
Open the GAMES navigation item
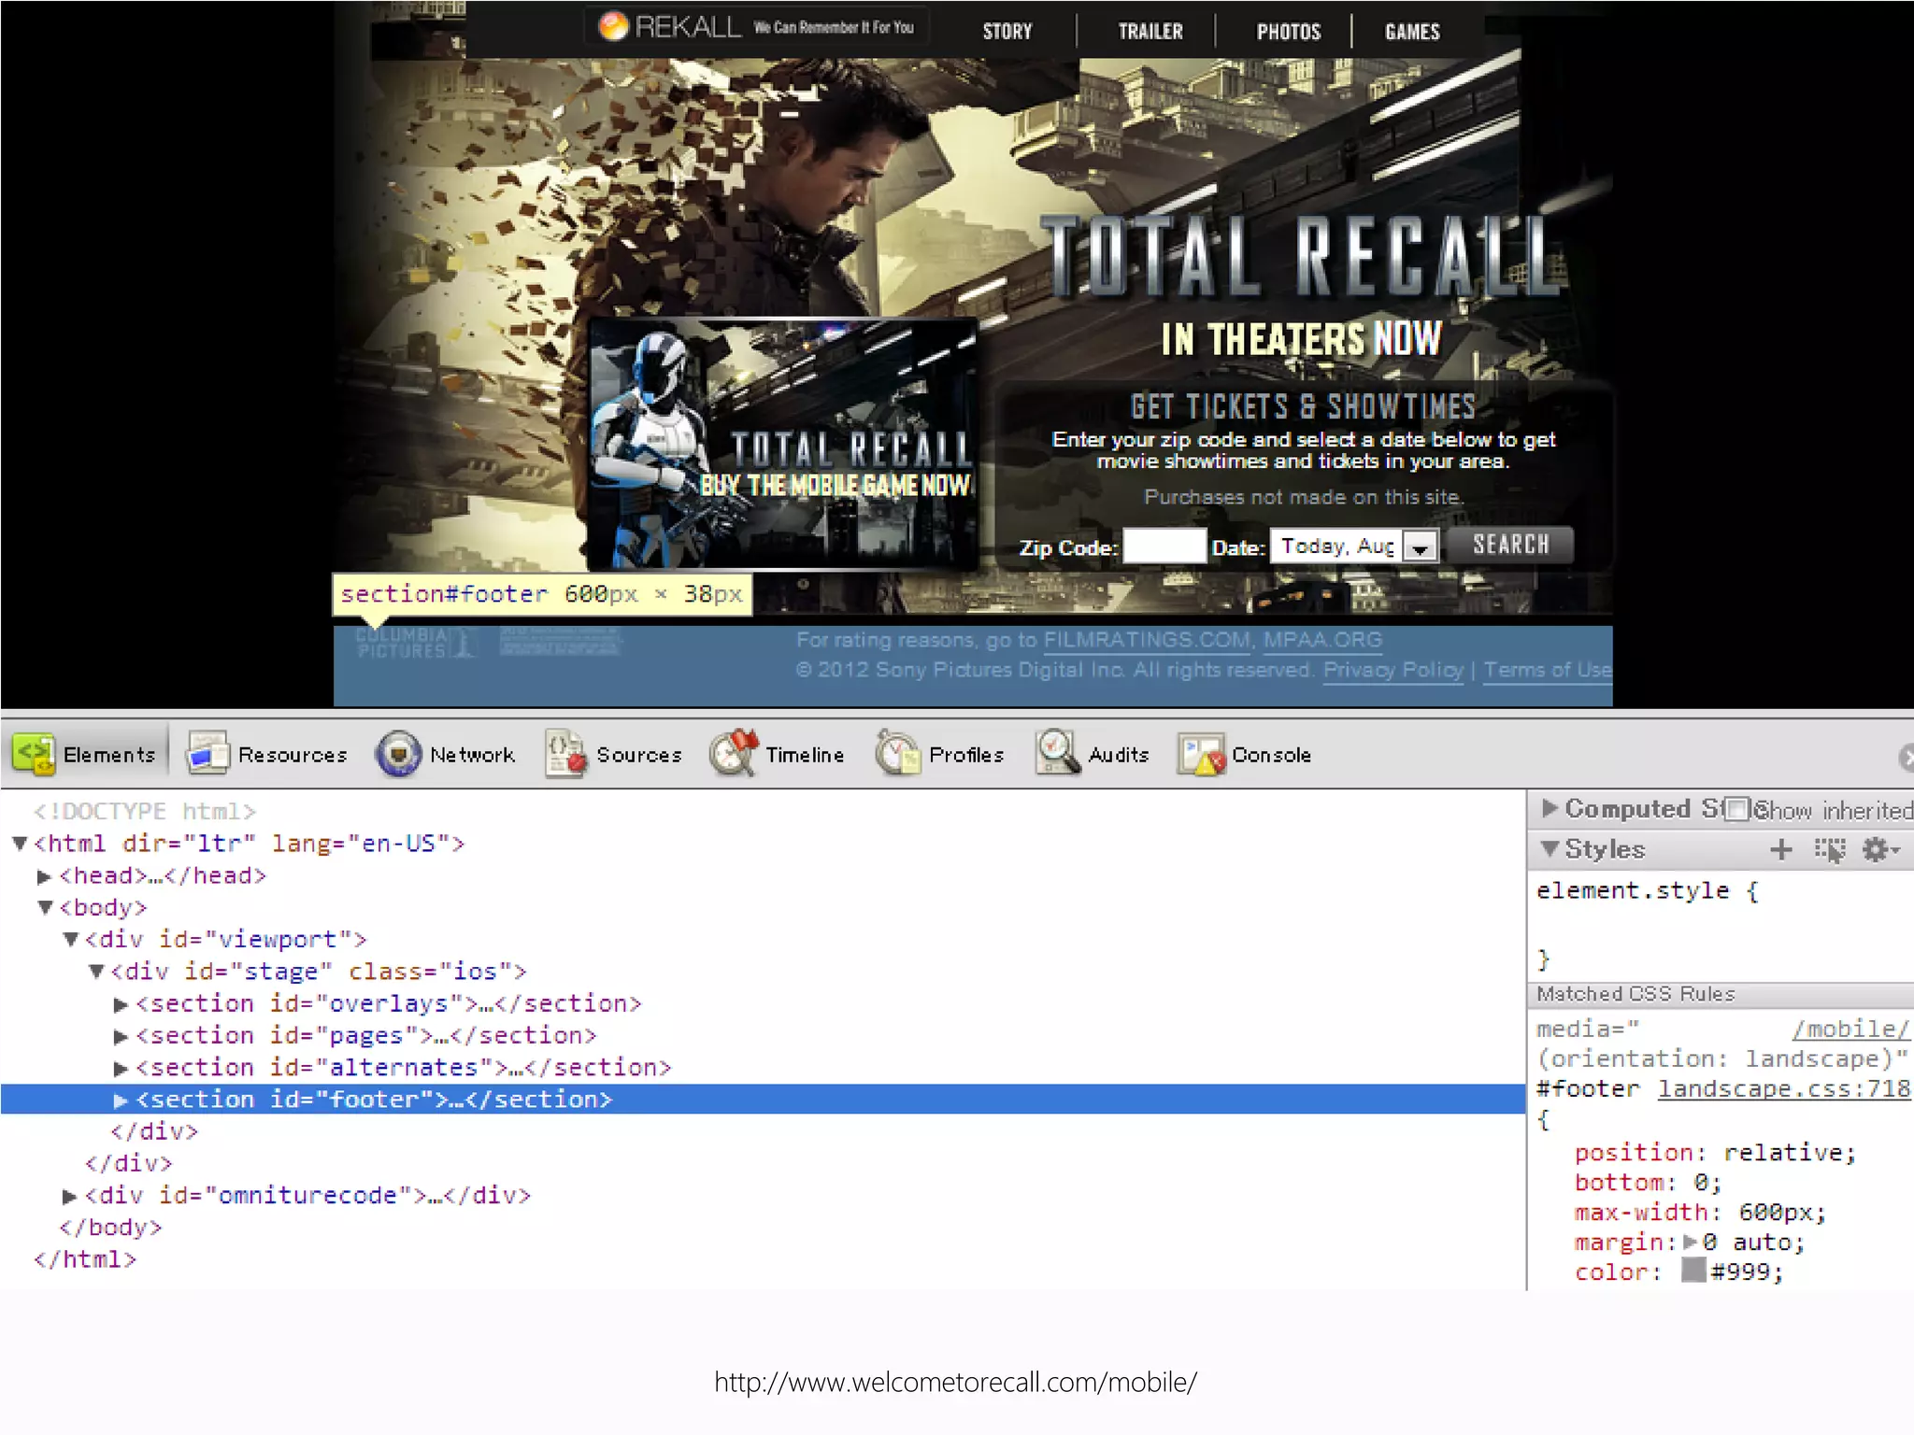click(1412, 32)
